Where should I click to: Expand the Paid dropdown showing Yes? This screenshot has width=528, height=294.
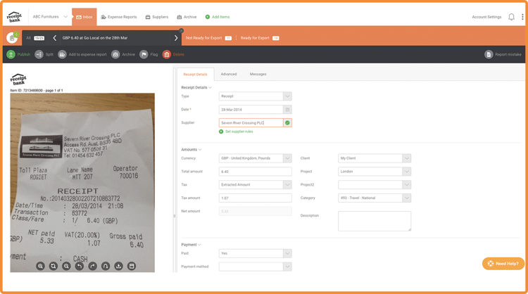[x=287, y=253]
